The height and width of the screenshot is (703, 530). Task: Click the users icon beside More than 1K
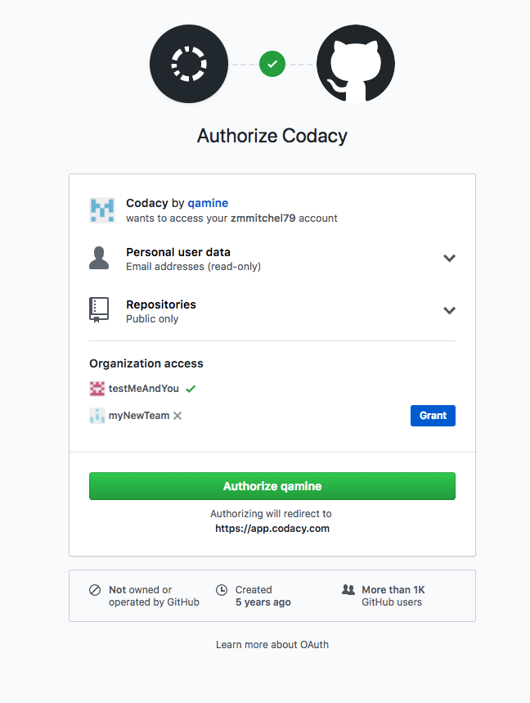point(348,590)
